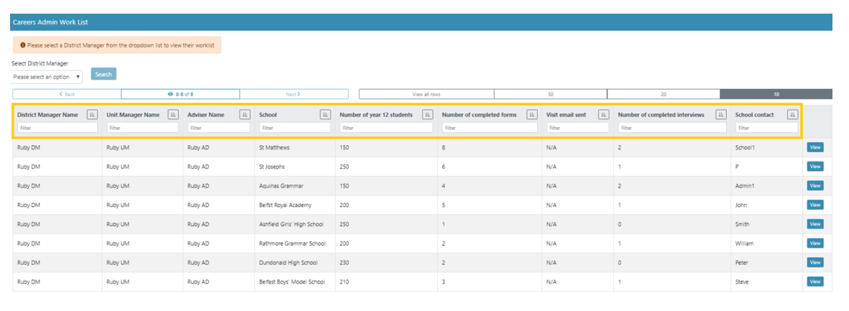Focus District Manager Name filter field

[x=58, y=128]
